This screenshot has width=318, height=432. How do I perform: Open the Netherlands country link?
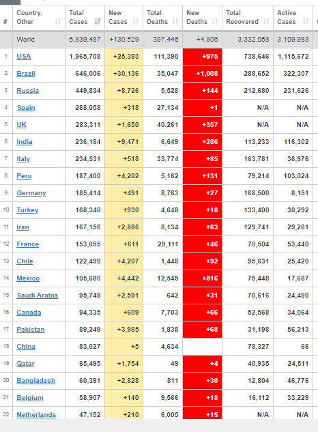point(36,415)
